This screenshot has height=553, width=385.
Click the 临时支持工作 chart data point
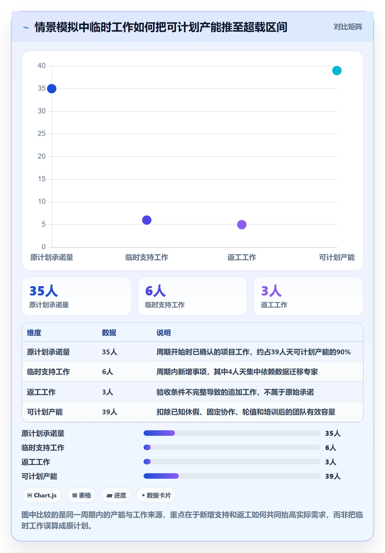tap(147, 220)
